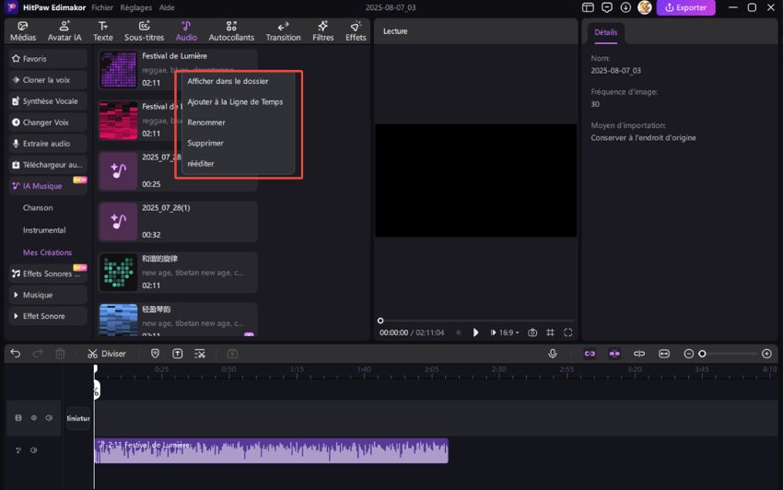Image resolution: width=783 pixels, height=490 pixels.
Task: Enter fullscreen preview
Action: point(567,332)
